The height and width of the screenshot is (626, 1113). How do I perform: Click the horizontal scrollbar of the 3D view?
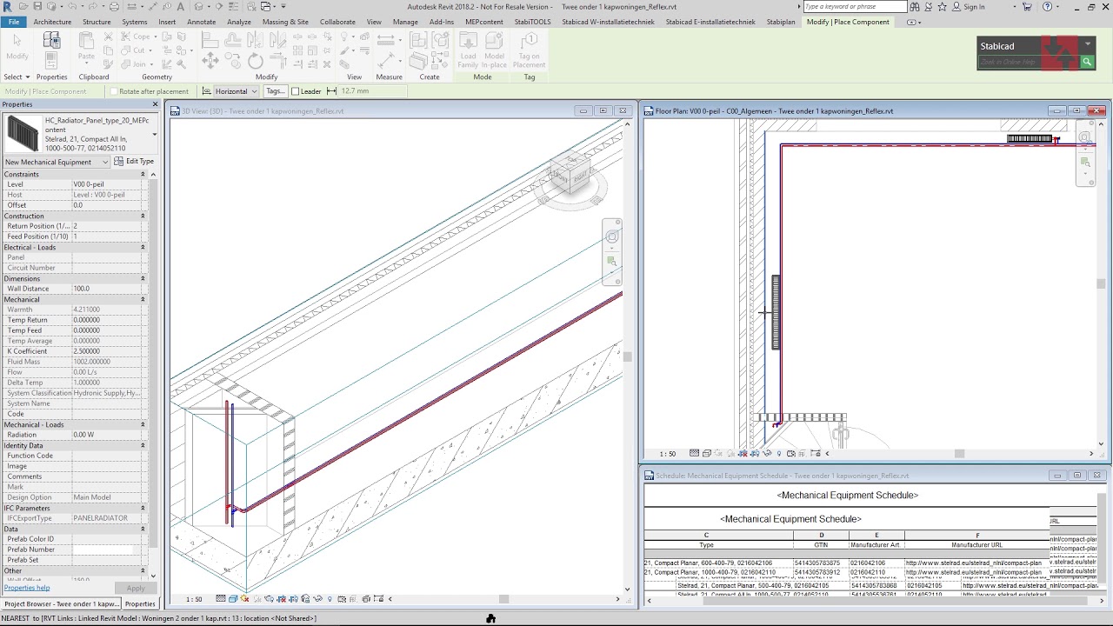pyautogui.click(x=503, y=599)
